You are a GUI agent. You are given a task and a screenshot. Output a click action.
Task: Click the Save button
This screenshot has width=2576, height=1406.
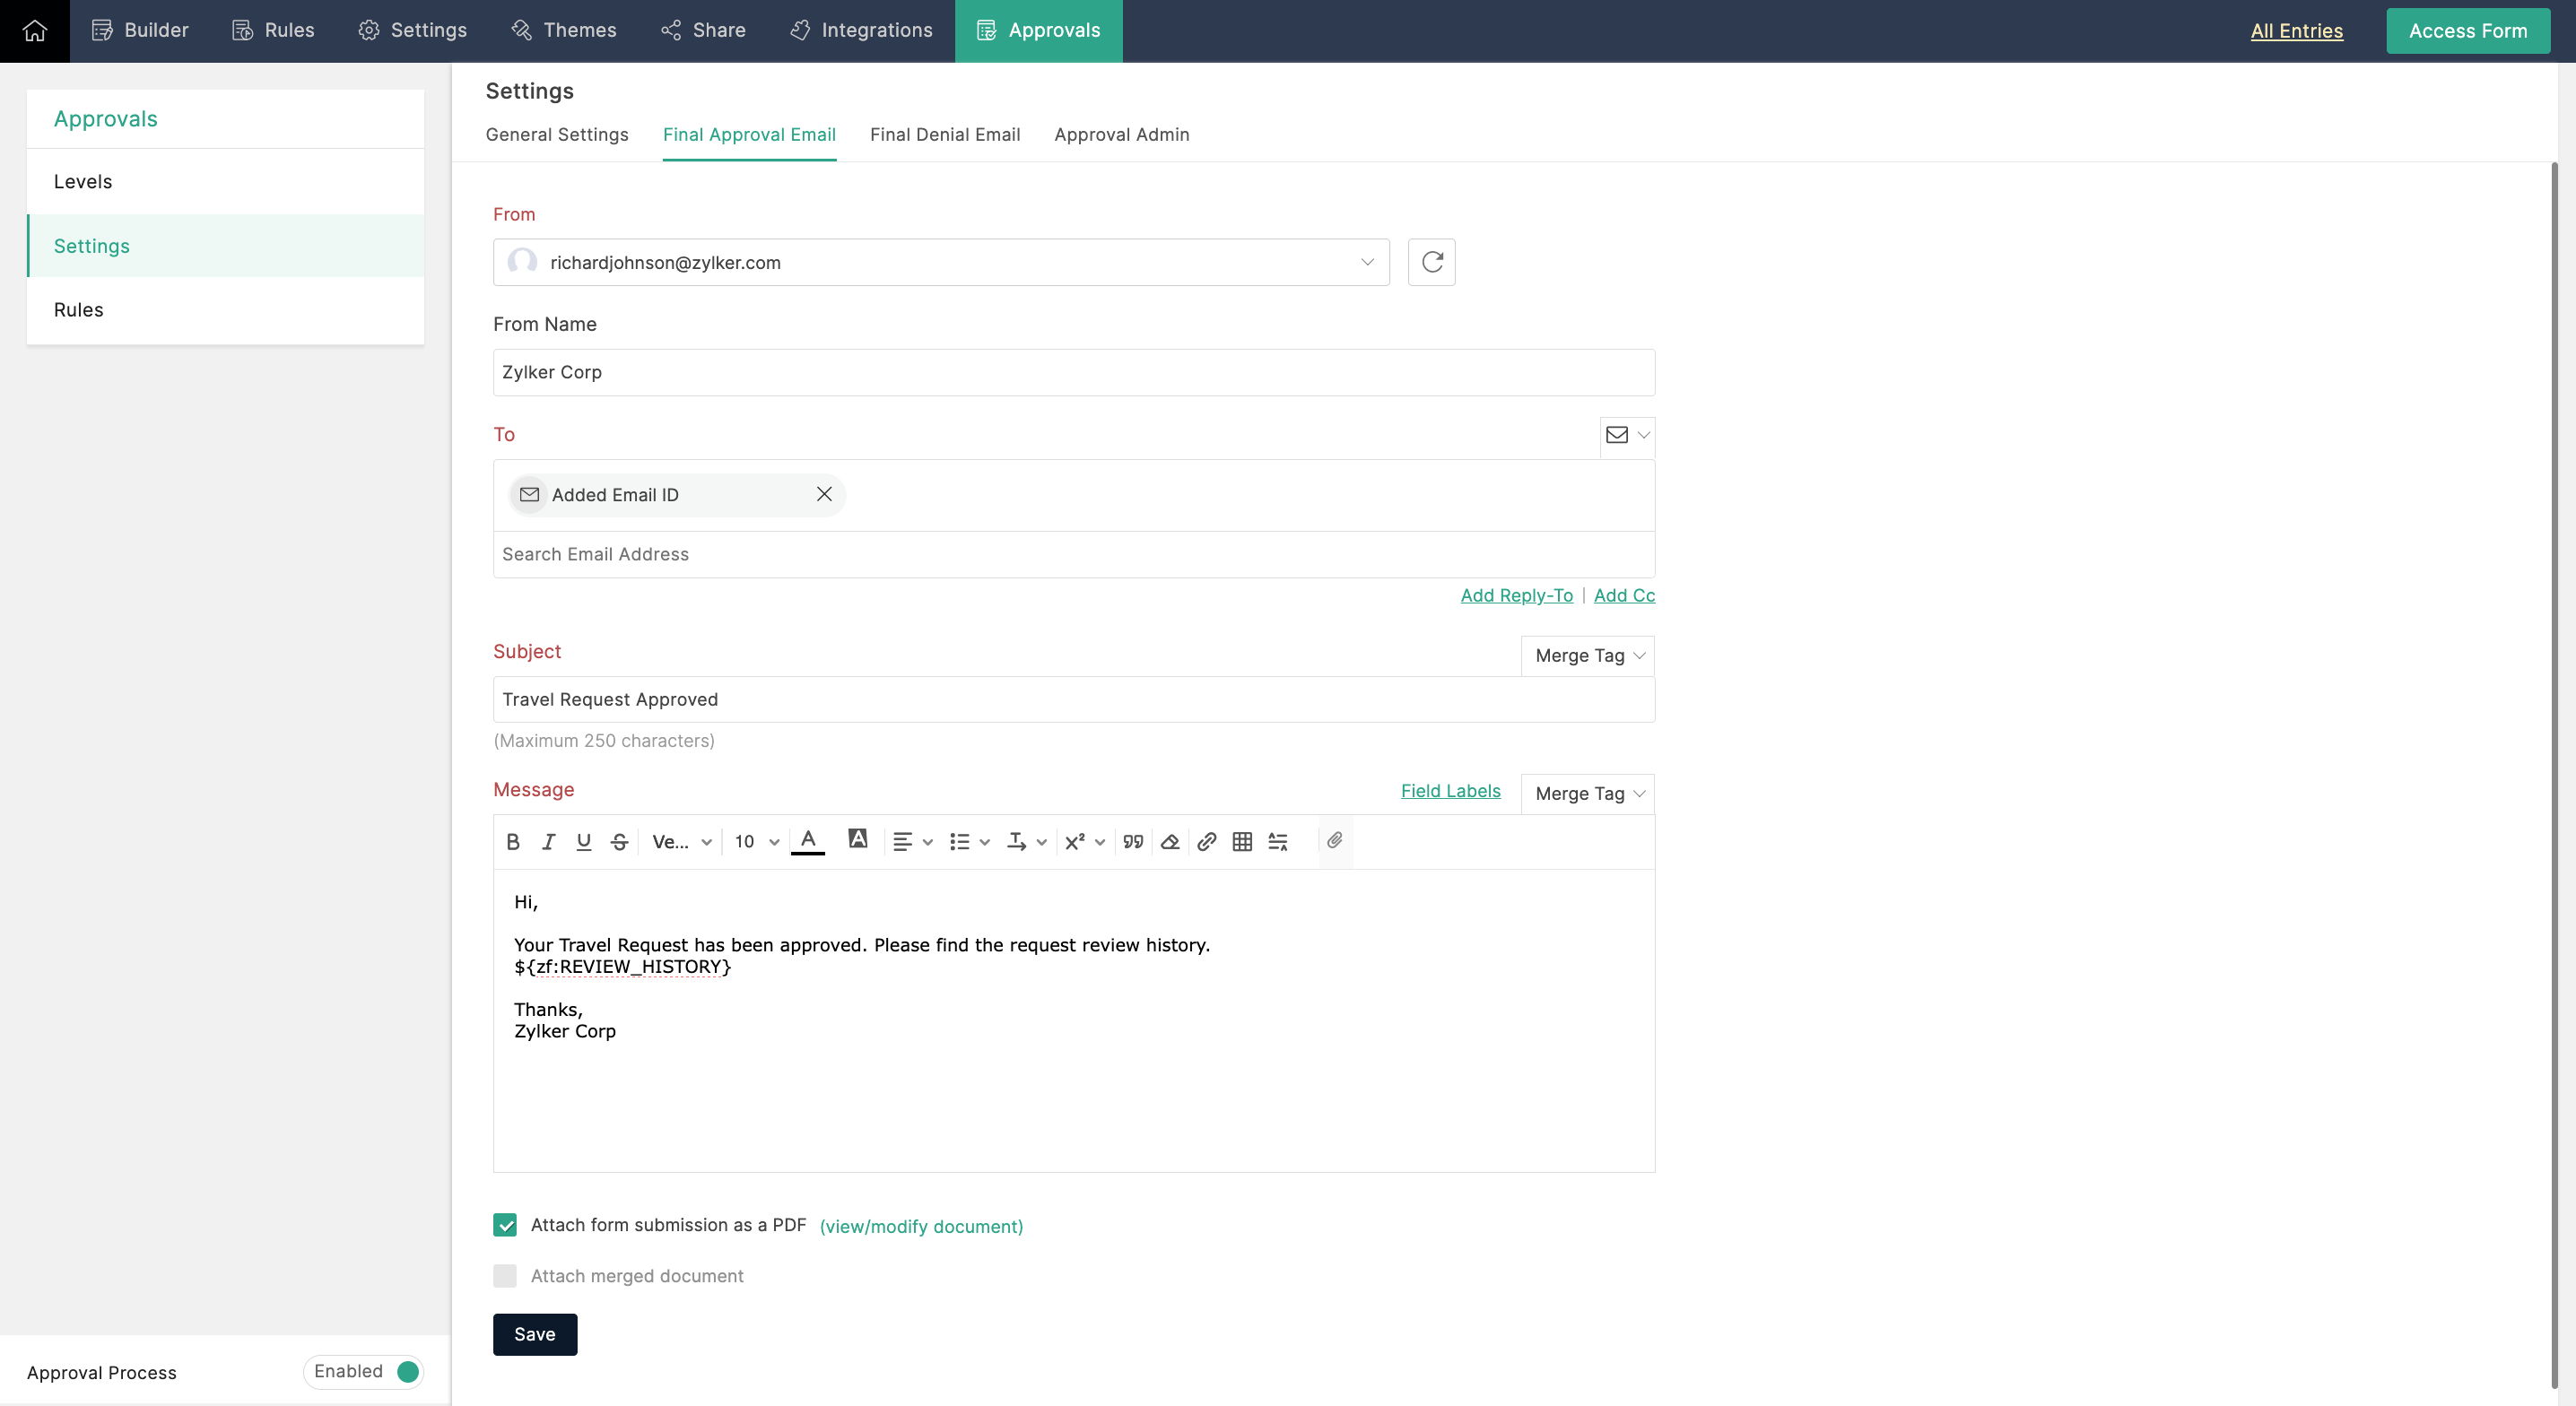tap(535, 1333)
